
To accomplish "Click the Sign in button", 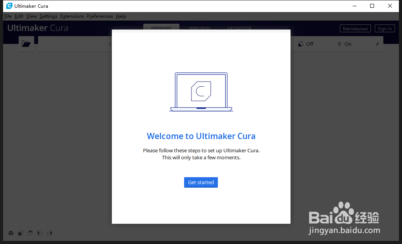I will pos(385,28).
